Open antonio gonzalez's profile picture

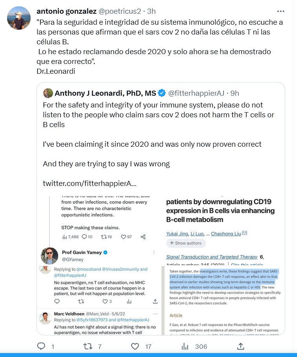19,18
